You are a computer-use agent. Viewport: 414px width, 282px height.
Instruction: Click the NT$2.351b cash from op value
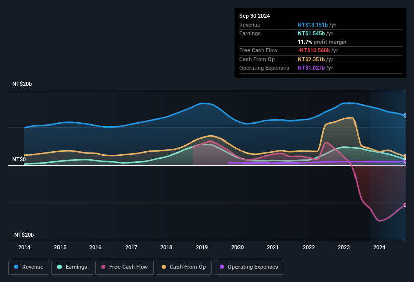(x=311, y=59)
